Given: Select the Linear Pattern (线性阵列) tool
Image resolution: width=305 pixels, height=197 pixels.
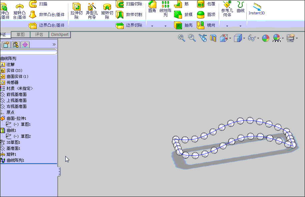Looking at the screenshot, I should pos(165,9).
